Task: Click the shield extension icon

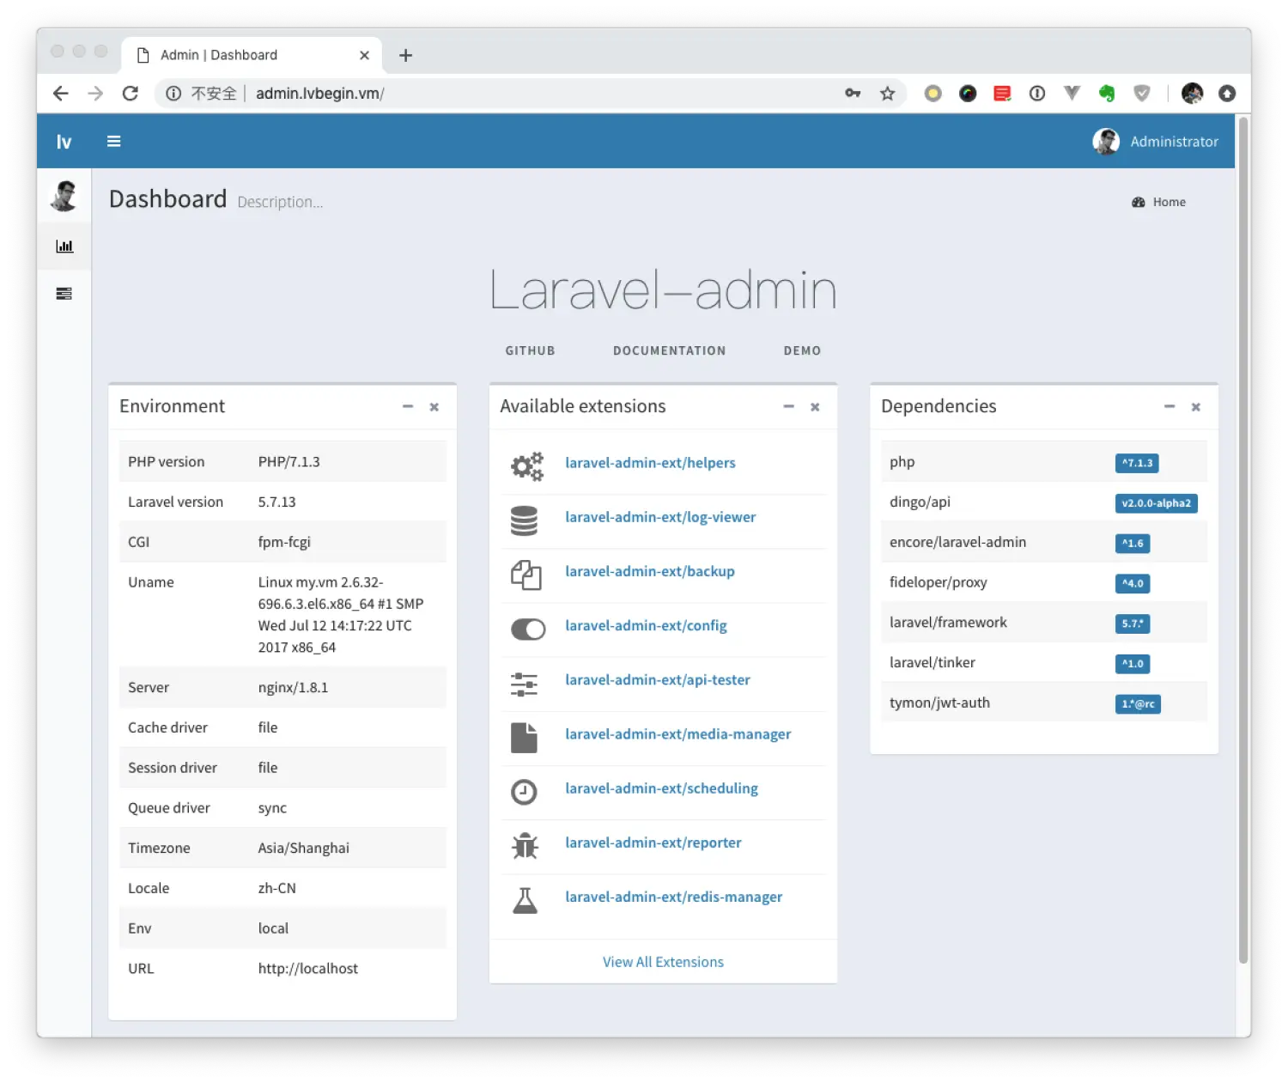Action: (x=1141, y=94)
